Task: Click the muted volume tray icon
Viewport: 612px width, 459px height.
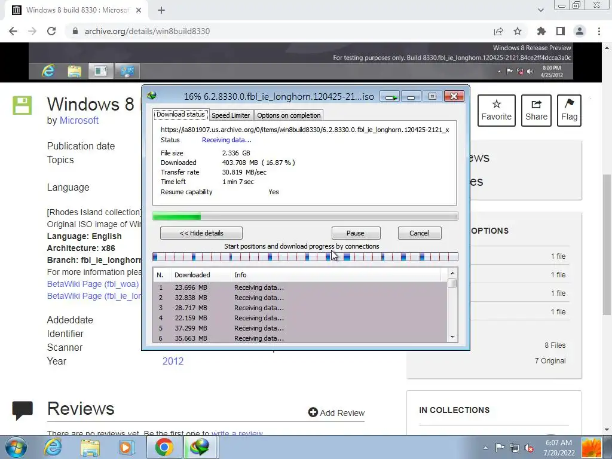Action: click(530, 448)
